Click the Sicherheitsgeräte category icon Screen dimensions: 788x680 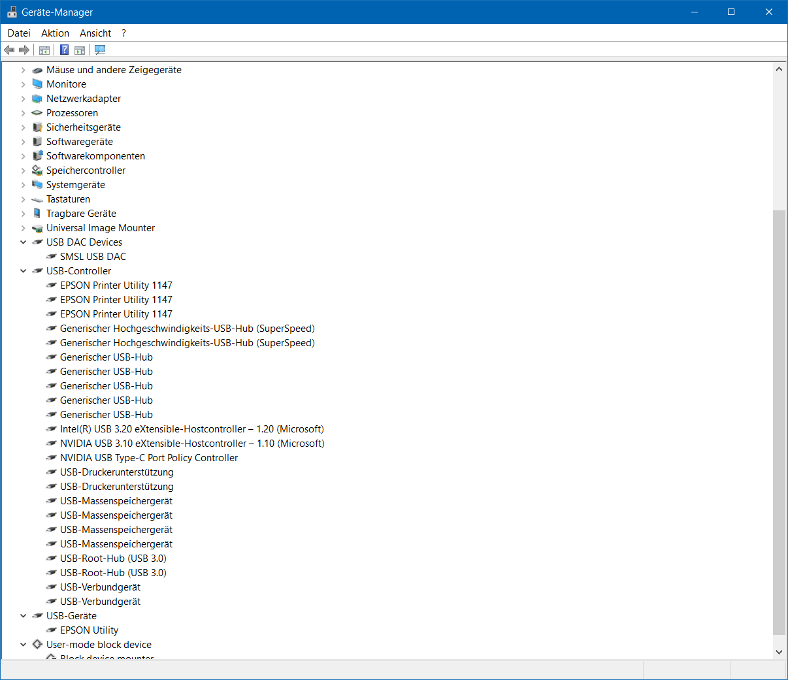pos(37,127)
